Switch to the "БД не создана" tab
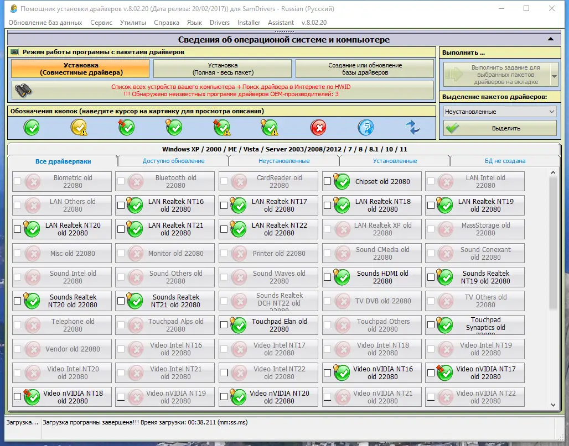 [x=505, y=161]
